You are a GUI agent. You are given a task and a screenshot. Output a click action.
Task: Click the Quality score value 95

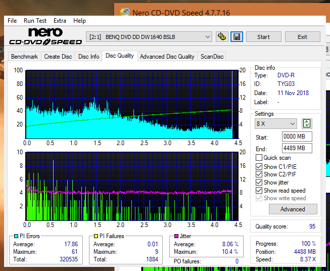pos(312,227)
